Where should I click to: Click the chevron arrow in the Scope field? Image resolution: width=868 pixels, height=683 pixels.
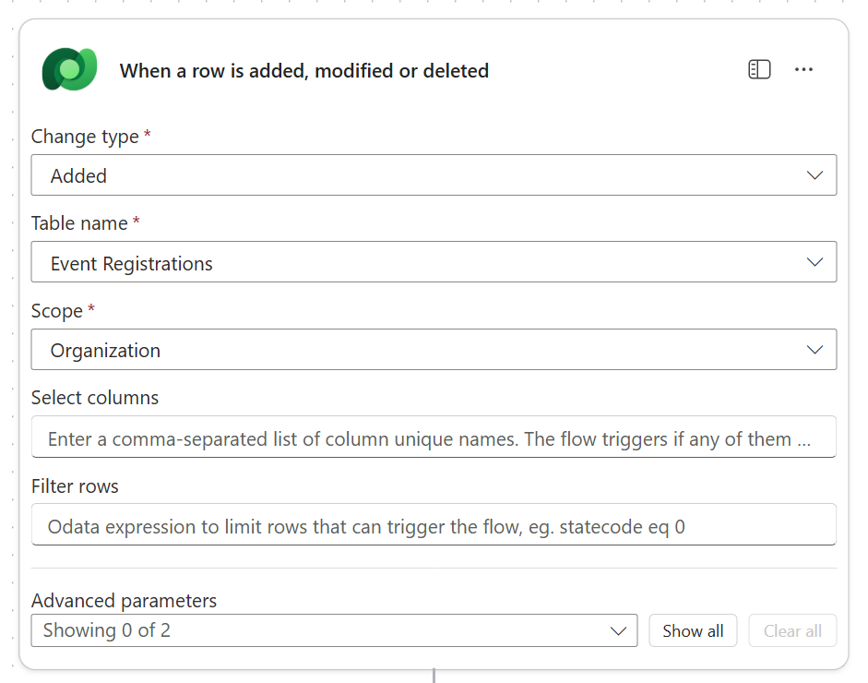tap(814, 350)
